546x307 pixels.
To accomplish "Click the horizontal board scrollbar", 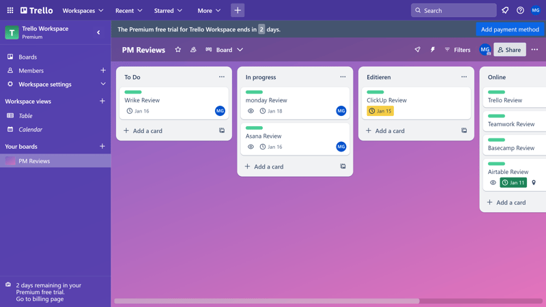I will pyautogui.click(x=267, y=301).
